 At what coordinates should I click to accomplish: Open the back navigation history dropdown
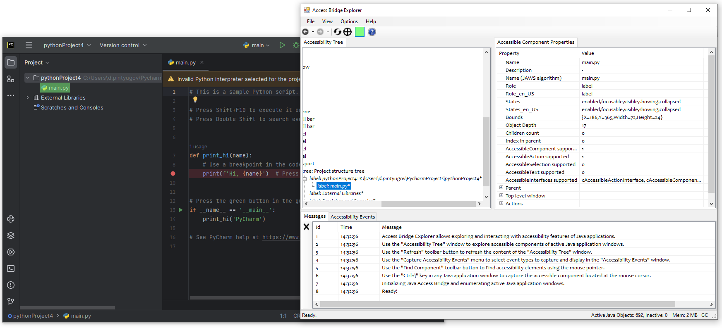click(x=313, y=32)
